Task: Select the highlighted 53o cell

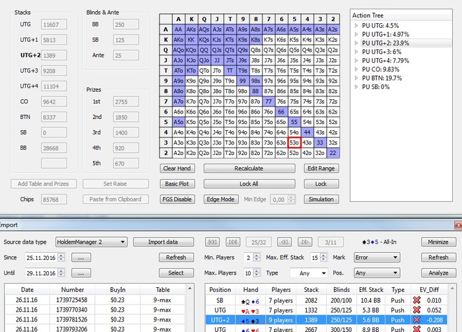Action: [294, 143]
